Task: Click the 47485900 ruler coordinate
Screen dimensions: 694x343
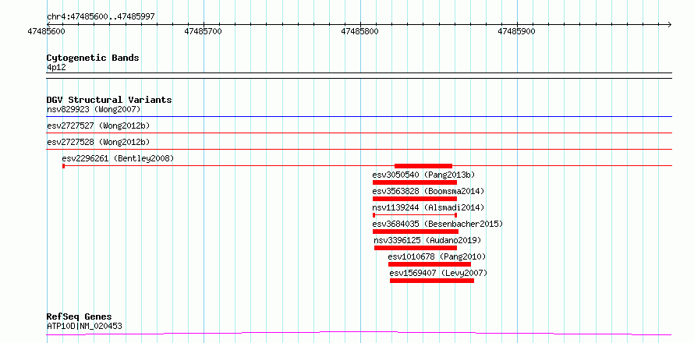Action: pyautogui.click(x=516, y=31)
